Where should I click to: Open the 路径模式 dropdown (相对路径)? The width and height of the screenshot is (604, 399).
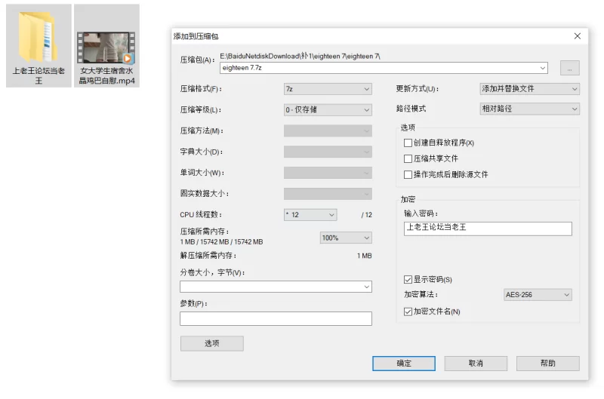(x=529, y=109)
